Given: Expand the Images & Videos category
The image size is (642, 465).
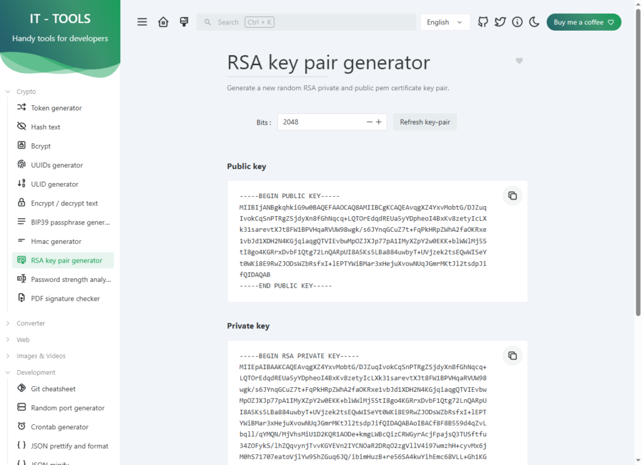Looking at the screenshot, I should pyautogui.click(x=41, y=356).
